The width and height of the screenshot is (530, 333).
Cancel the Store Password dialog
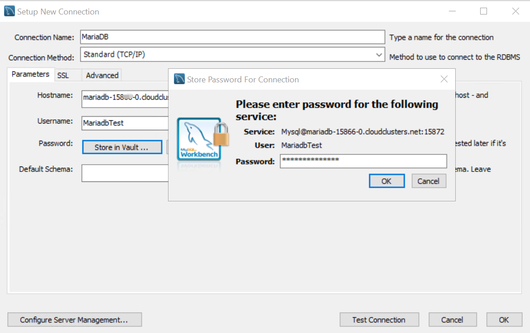[428, 181]
